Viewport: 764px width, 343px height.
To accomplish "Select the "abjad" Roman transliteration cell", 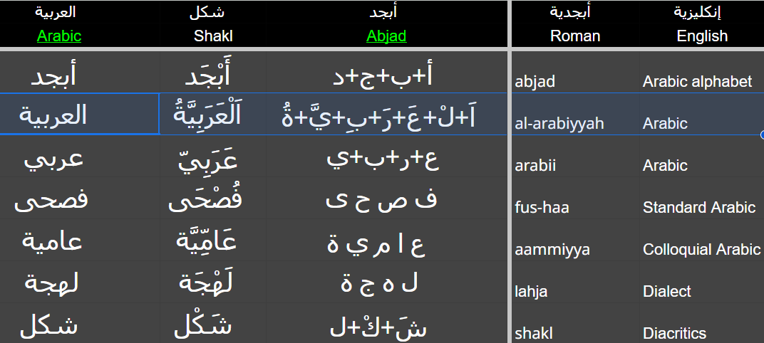I will pos(535,82).
